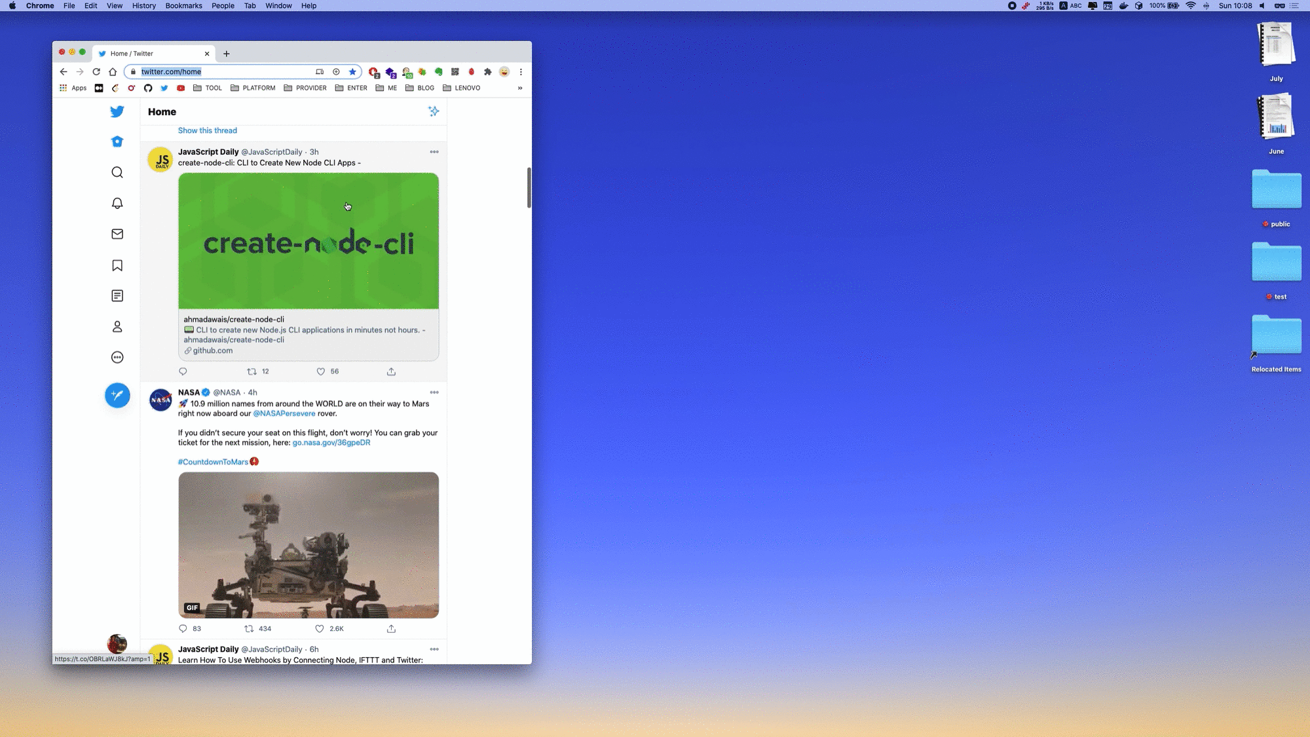Click the blue compose Tweet button
The image size is (1310, 737).
[117, 395]
